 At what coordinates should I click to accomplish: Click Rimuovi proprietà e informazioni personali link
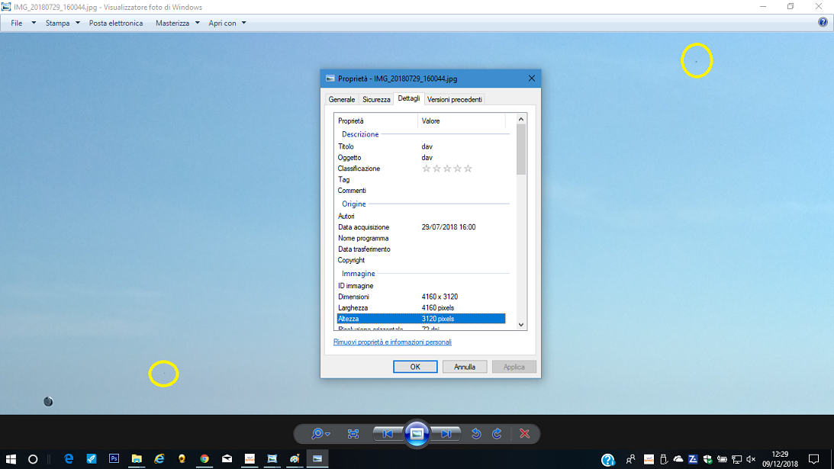click(392, 342)
